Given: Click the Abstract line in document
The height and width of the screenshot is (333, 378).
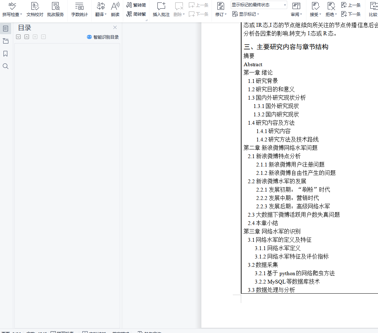Looking at the screenshot, I should click(253, 64).
